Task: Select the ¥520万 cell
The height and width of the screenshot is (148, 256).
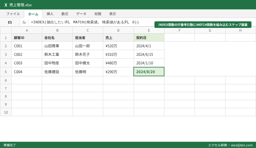Action: point(118,46)
